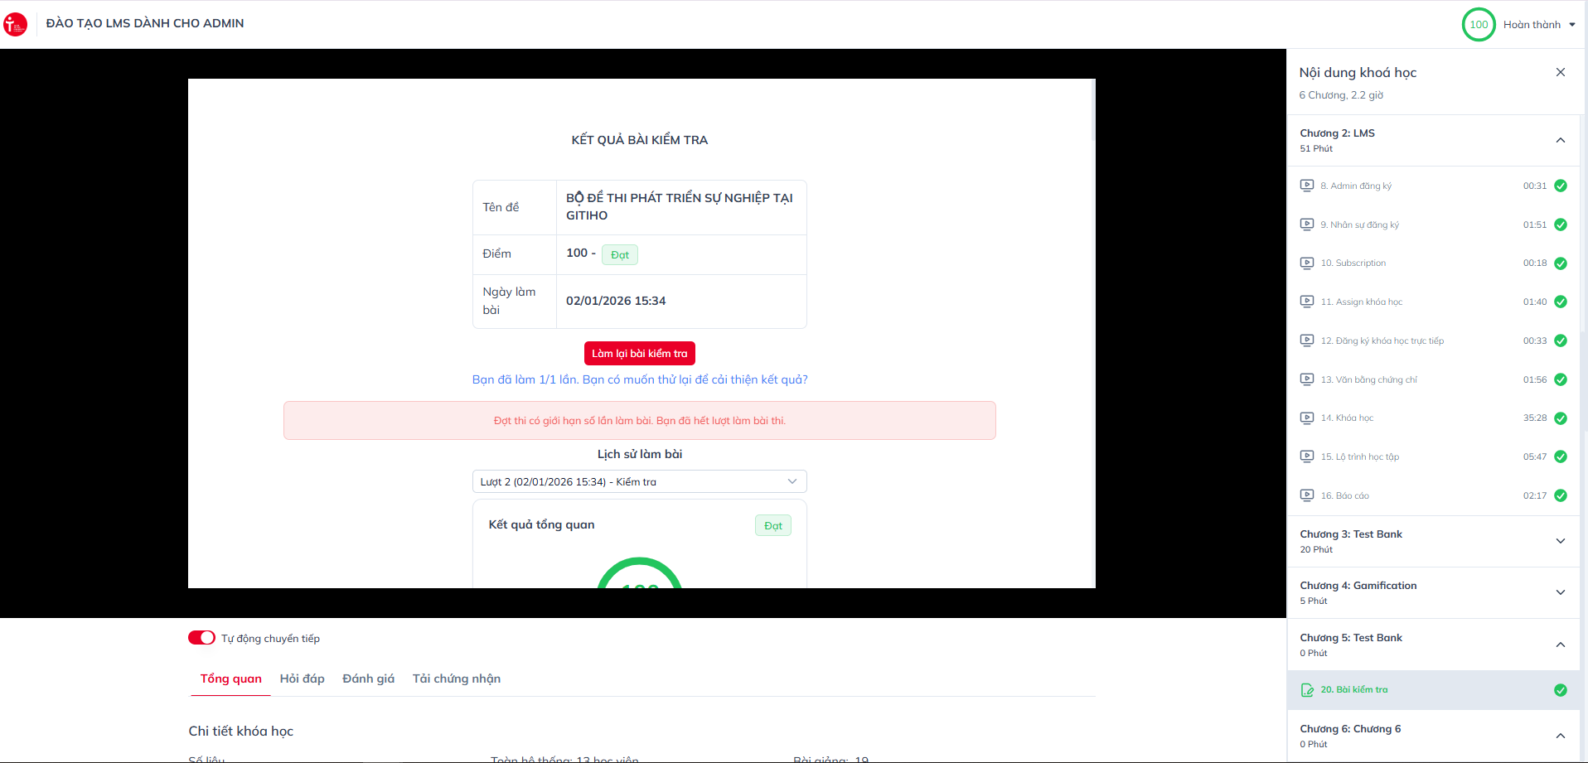Viewport: 1588px width, 763px height.
Task: Click quiz icon beside Bài kiểm tra
Action: pos(1307,690)
